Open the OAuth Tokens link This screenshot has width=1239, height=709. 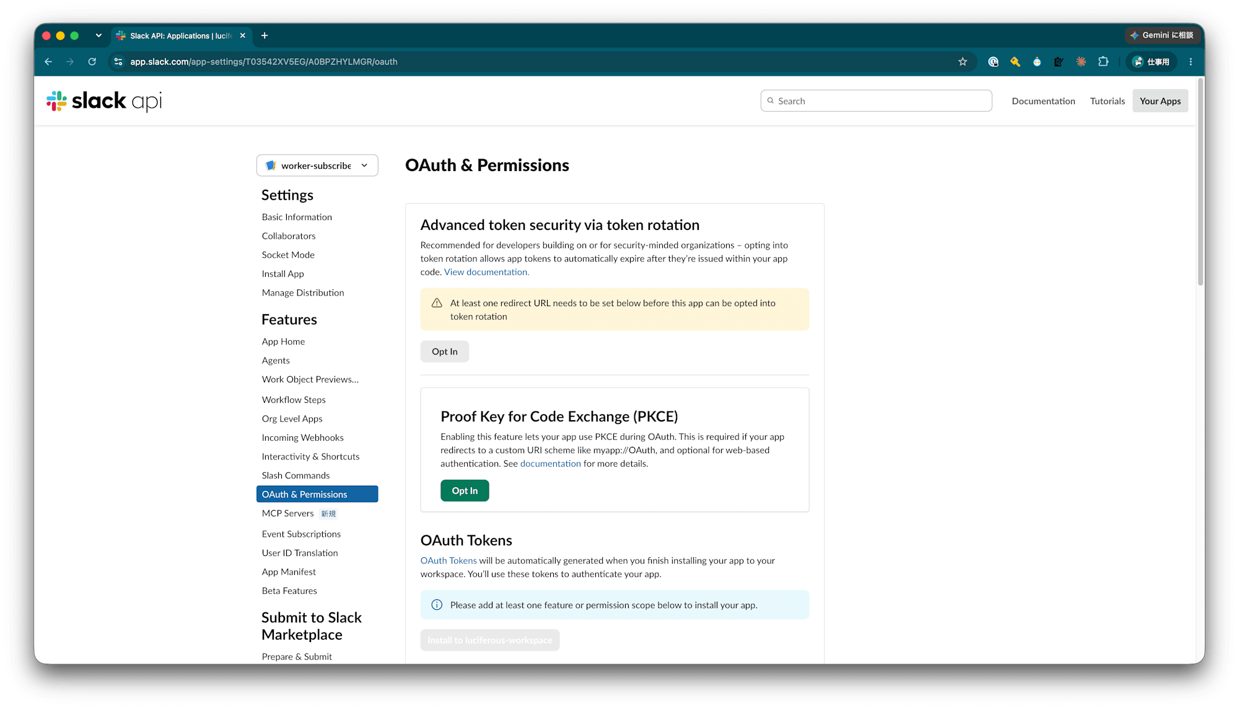[x=449, y=561]
